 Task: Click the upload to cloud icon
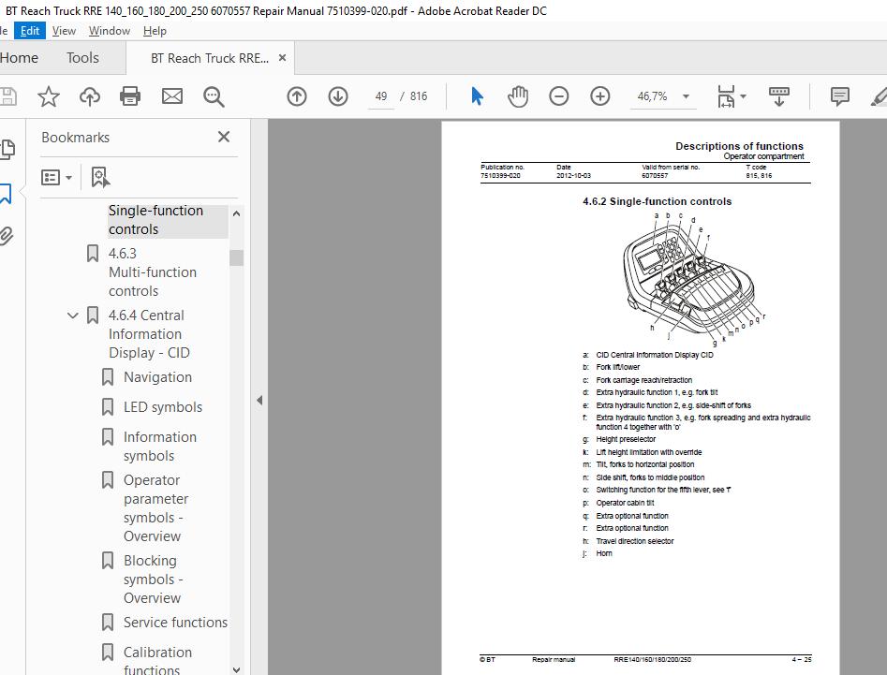tap(89, 96)
